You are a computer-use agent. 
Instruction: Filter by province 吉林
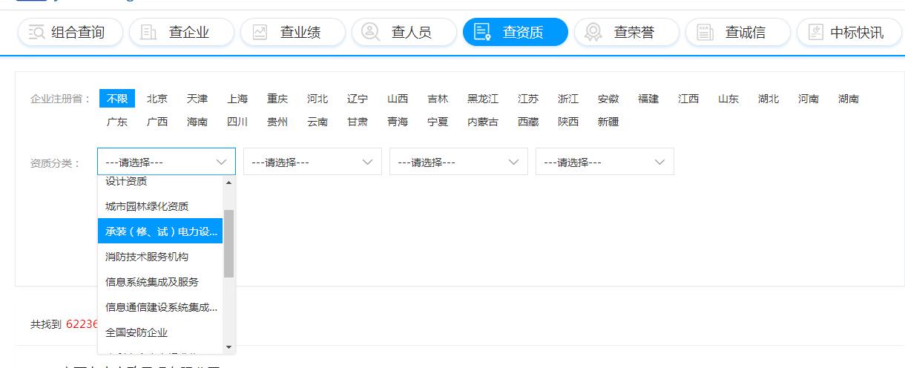[438, 99]
